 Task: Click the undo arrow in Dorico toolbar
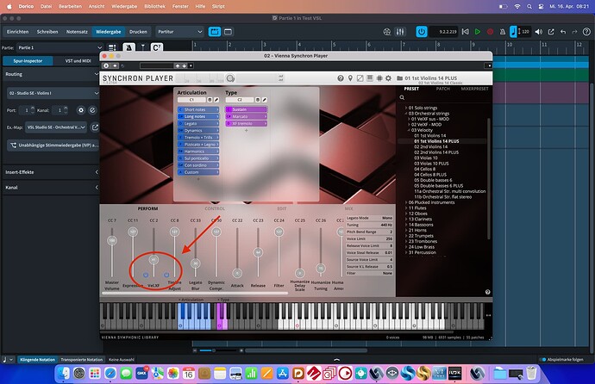[563, 32]
